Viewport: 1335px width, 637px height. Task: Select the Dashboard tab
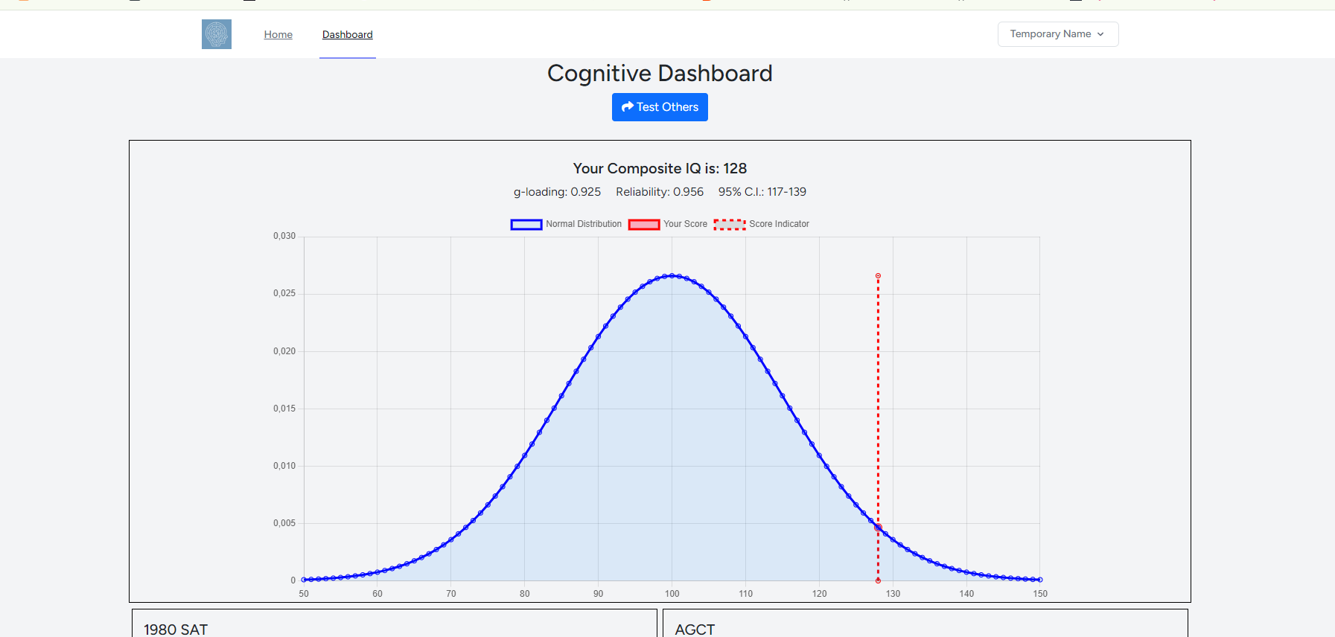coord(347,34)
